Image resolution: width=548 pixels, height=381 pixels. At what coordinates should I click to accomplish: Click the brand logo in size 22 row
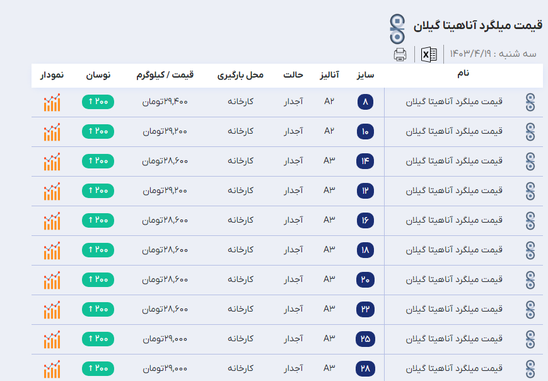(530, 309)
